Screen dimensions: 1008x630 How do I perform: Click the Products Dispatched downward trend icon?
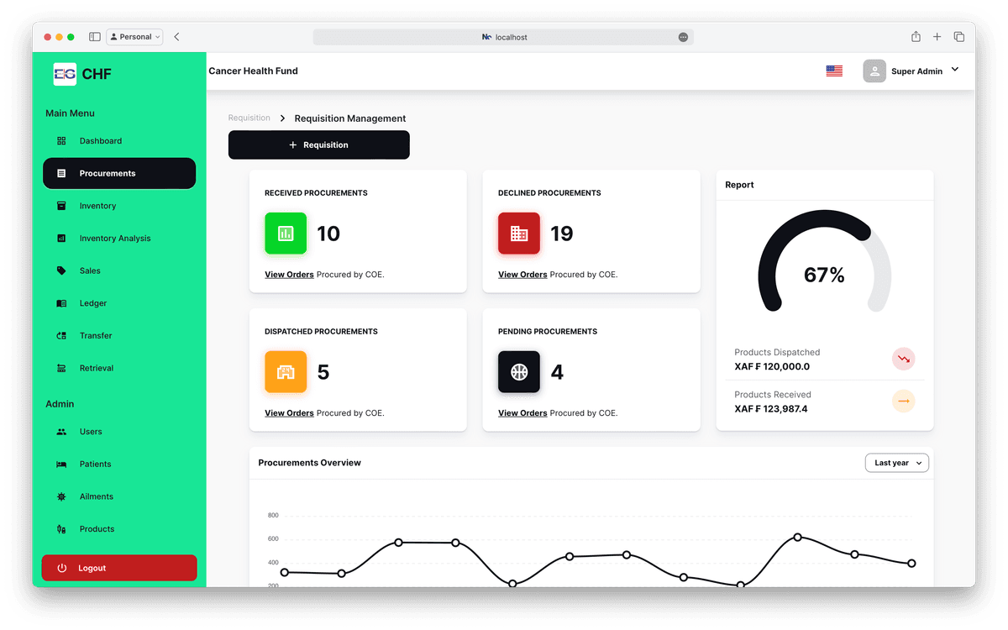coord(903,360)
